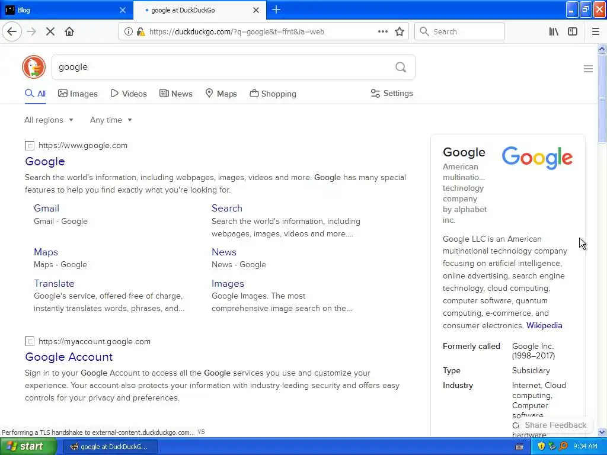Click the security shield tray icon

541,446
